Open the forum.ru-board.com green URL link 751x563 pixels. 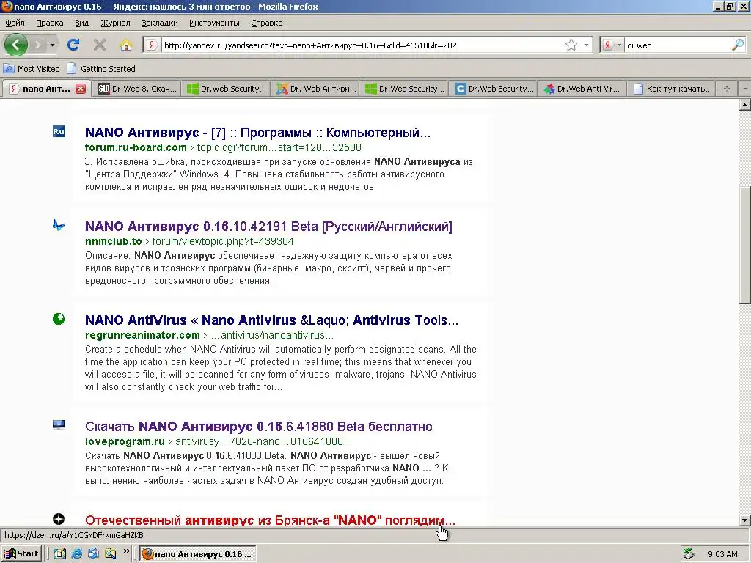click(223, 147)
